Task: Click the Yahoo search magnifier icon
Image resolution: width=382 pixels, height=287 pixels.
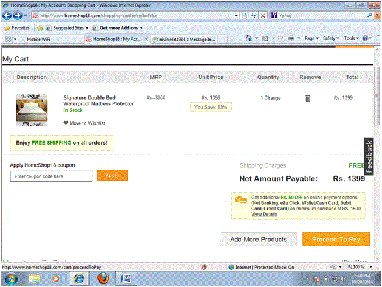Action: 370,15
